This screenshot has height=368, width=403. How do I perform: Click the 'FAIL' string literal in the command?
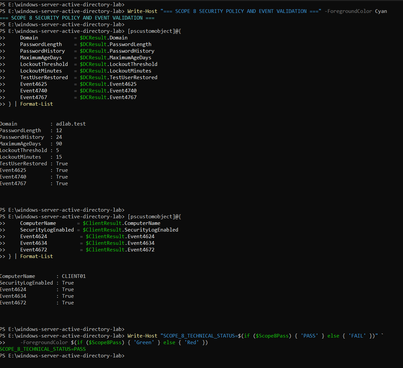click(x=357, y=336)
